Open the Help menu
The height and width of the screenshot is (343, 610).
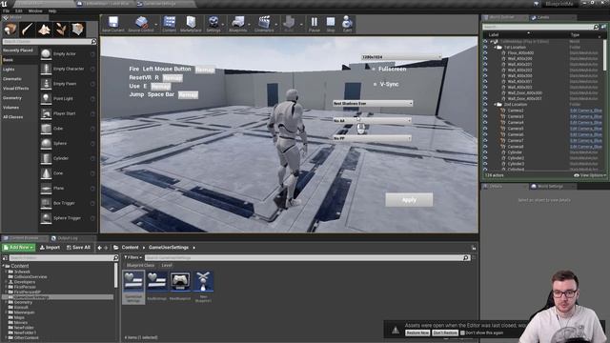pyautogui.click(x=52, y=11)
